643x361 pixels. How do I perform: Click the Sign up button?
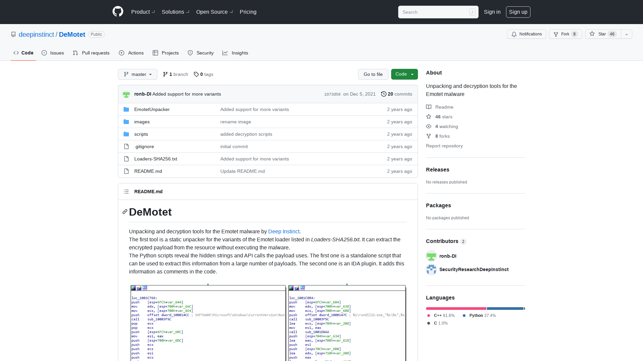(x=518, y=12)
